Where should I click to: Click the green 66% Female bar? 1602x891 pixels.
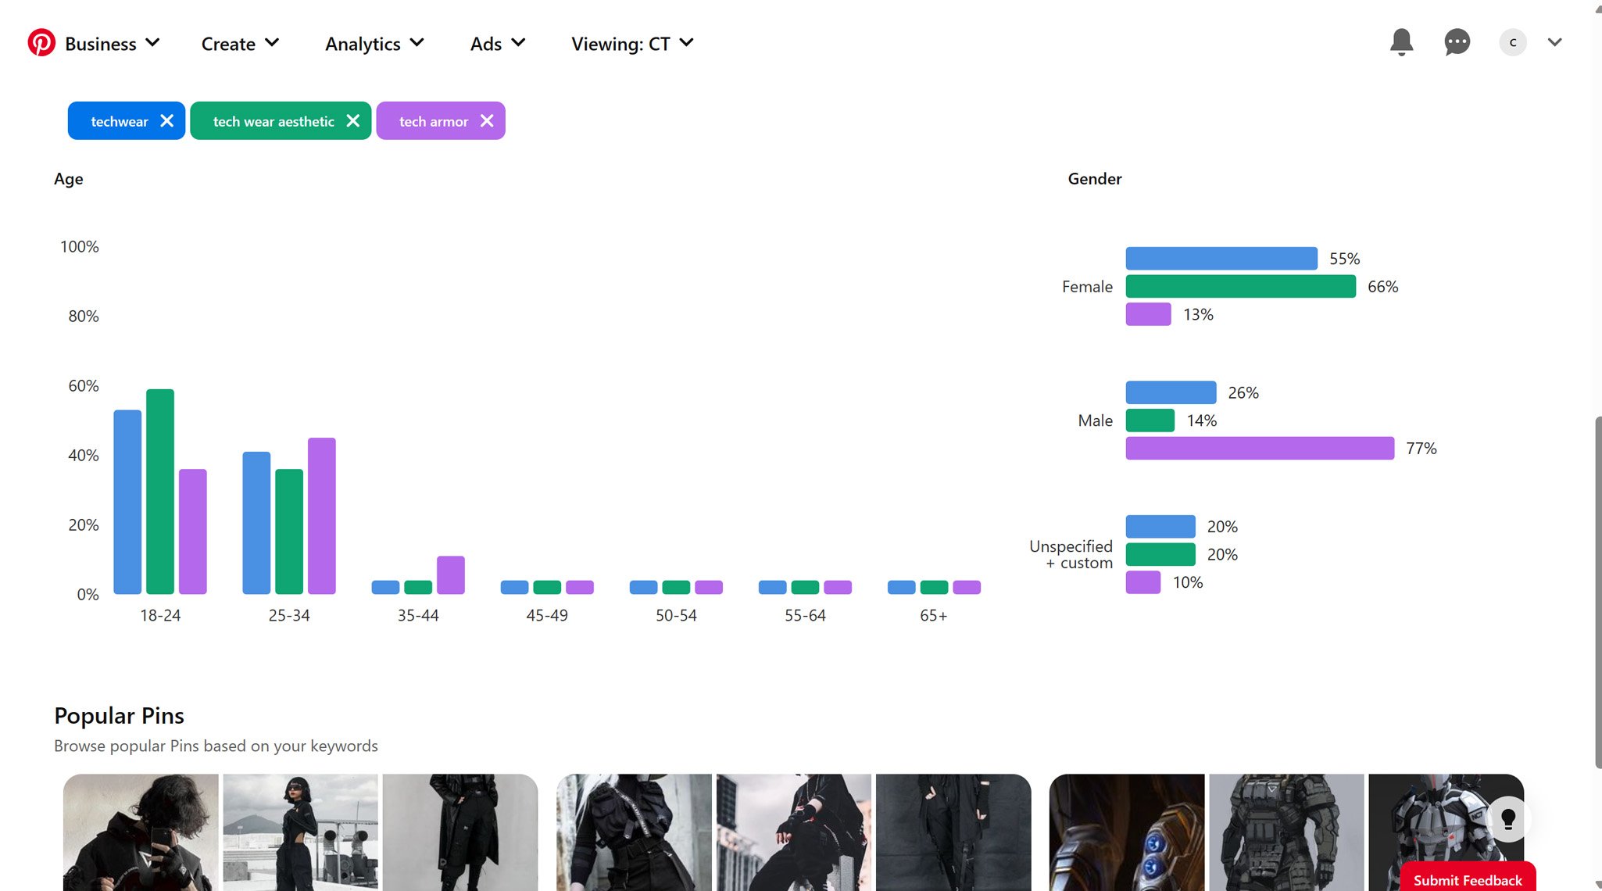(1240, 287)
